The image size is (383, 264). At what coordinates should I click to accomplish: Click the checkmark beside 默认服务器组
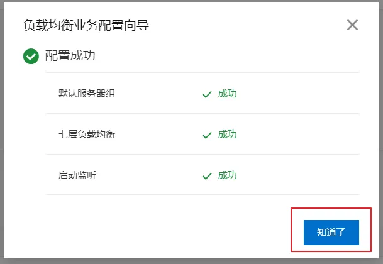click(x=206, y=94)
